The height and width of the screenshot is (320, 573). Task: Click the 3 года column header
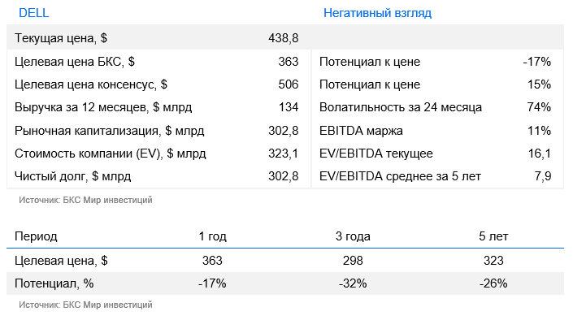click(x=353, y=236)
